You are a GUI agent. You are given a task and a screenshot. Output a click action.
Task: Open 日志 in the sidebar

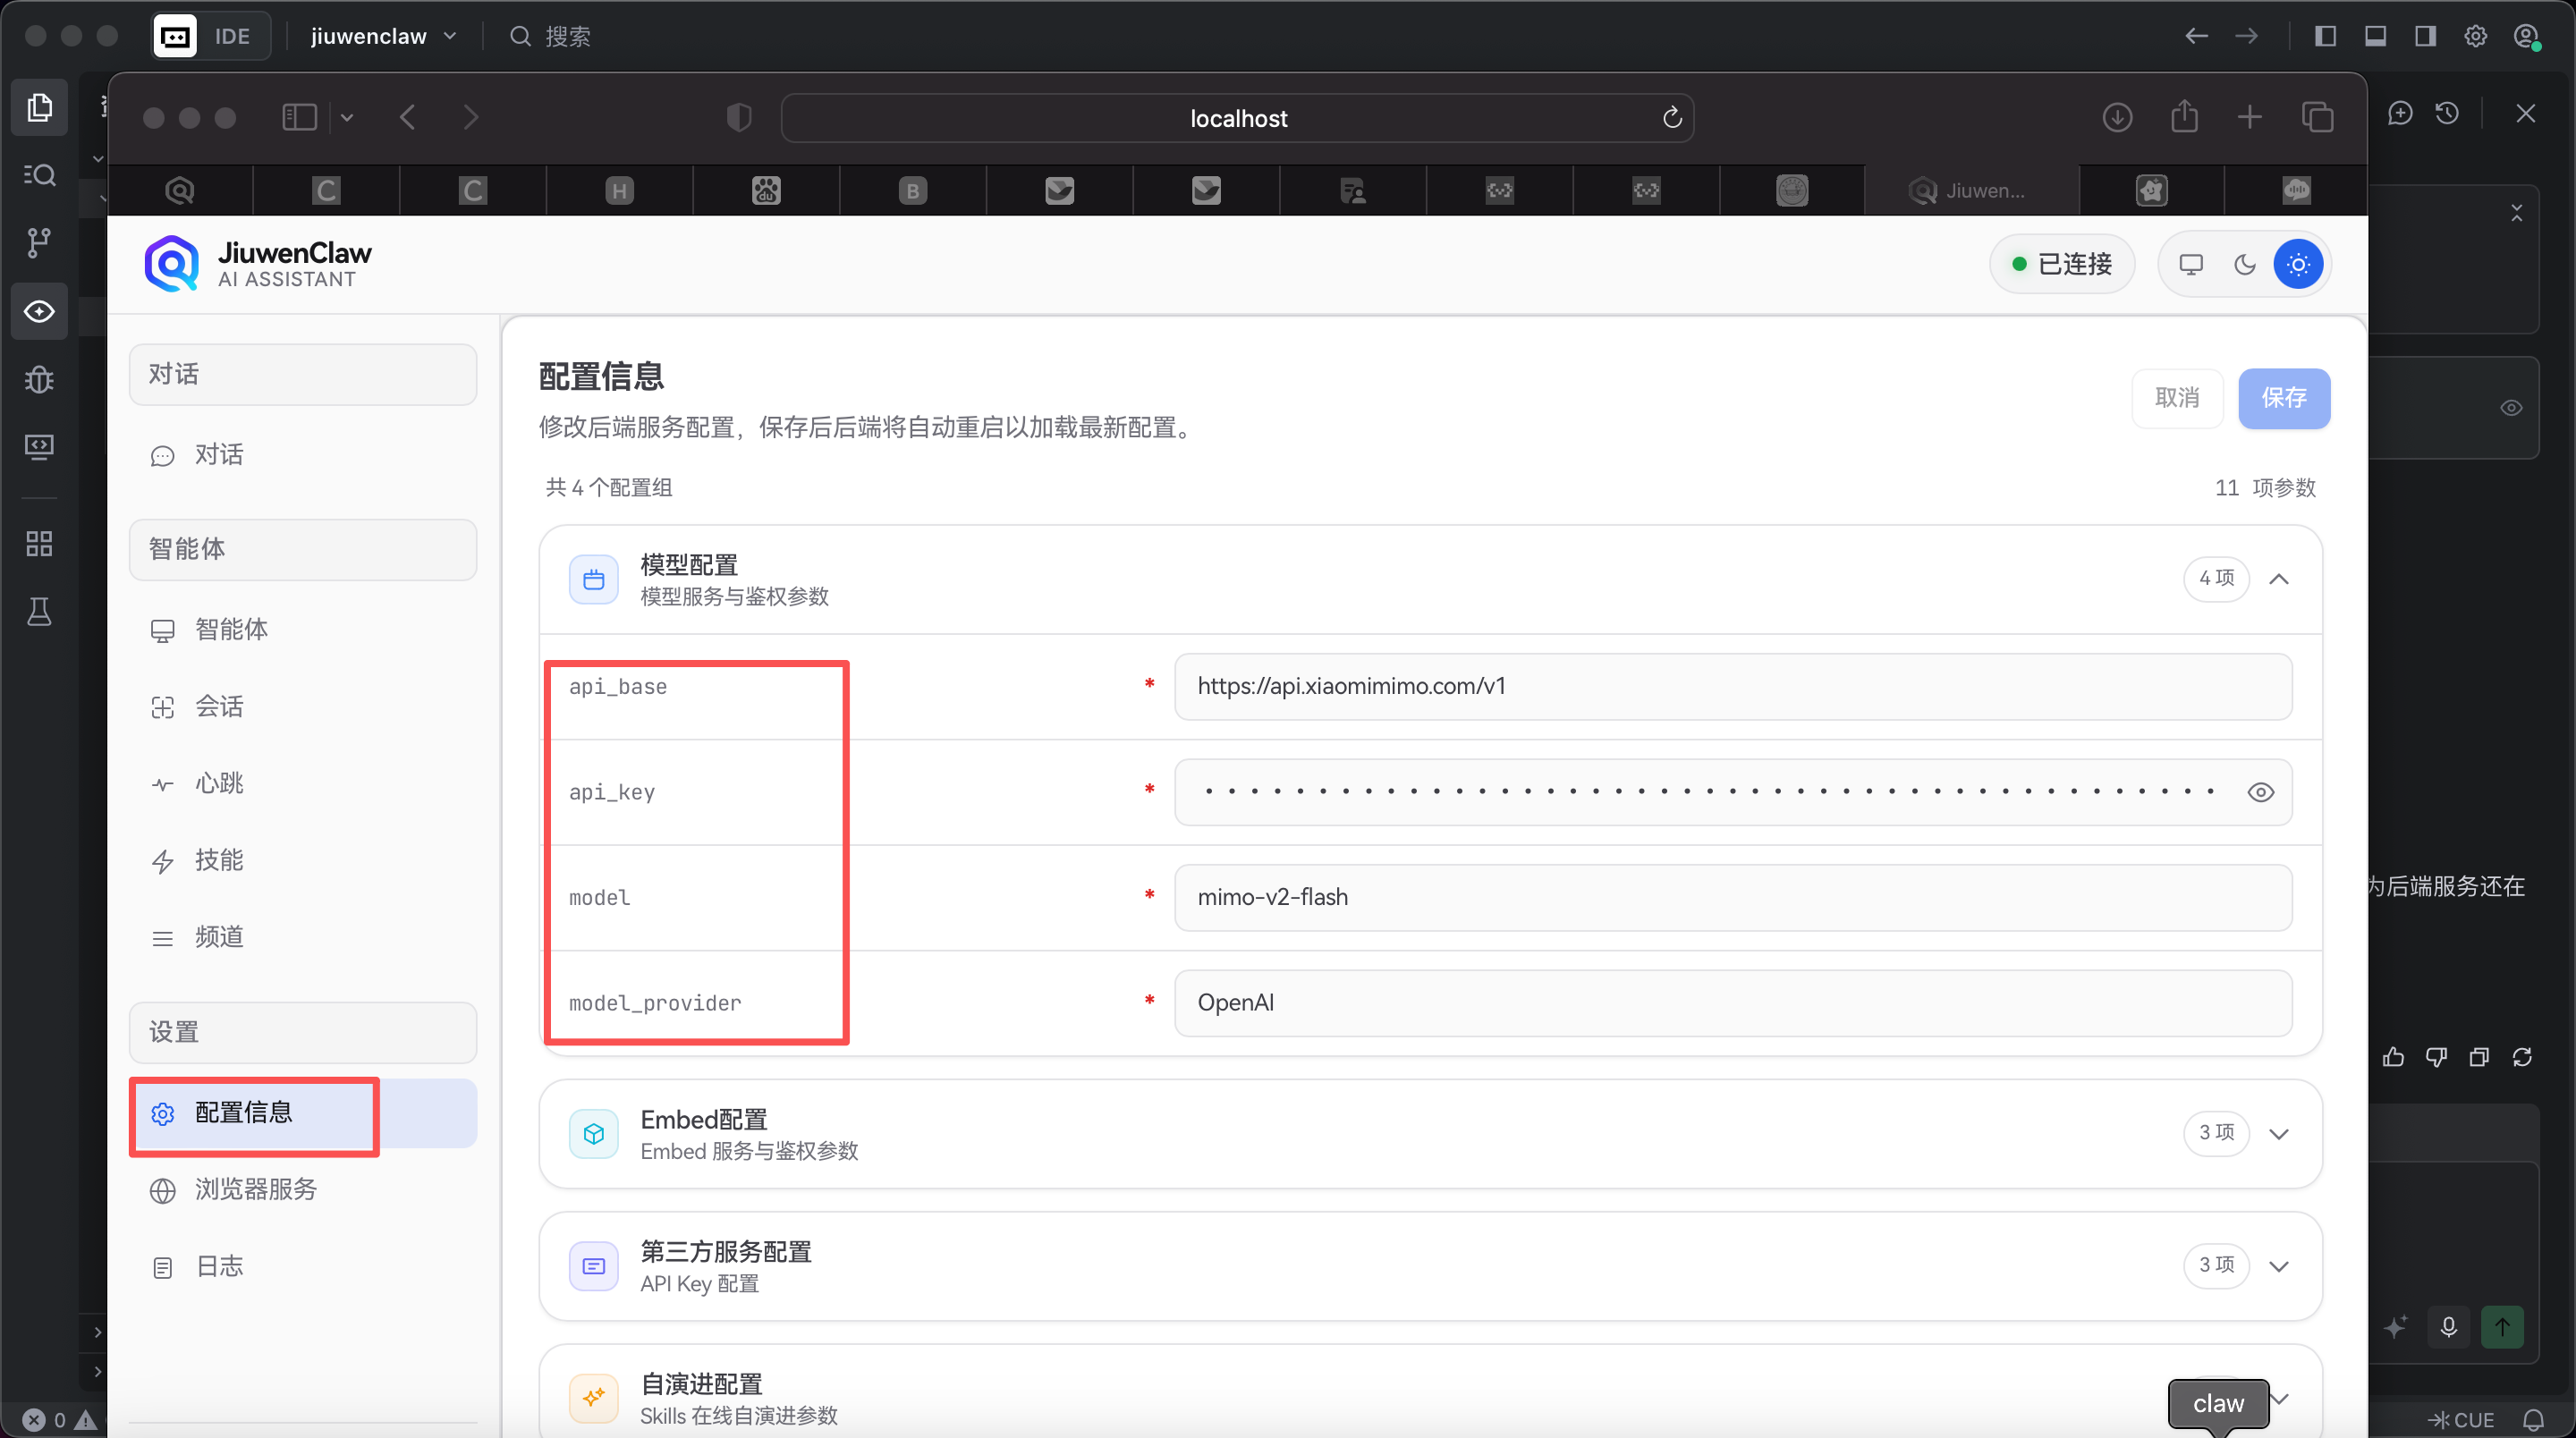[x=219, y=1266]
